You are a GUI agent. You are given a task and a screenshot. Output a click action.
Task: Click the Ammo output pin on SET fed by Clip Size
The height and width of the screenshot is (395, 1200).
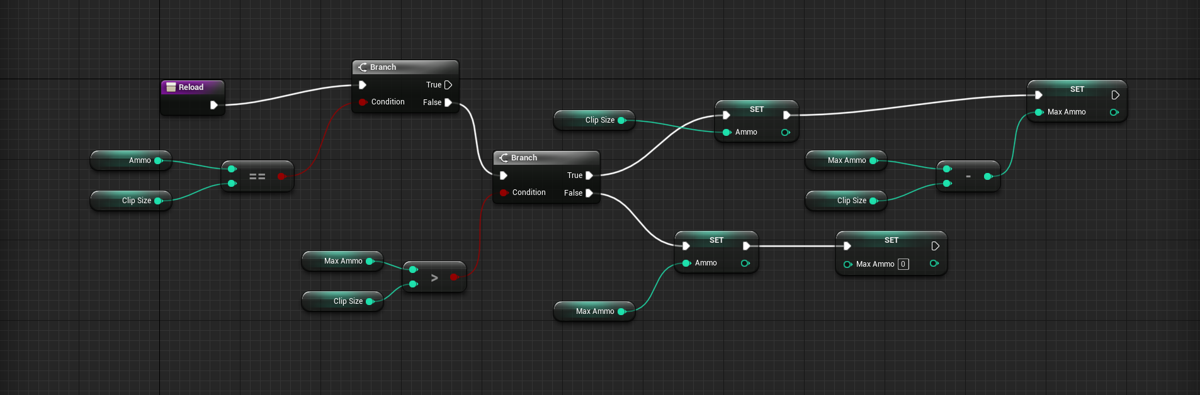[786, 132]
